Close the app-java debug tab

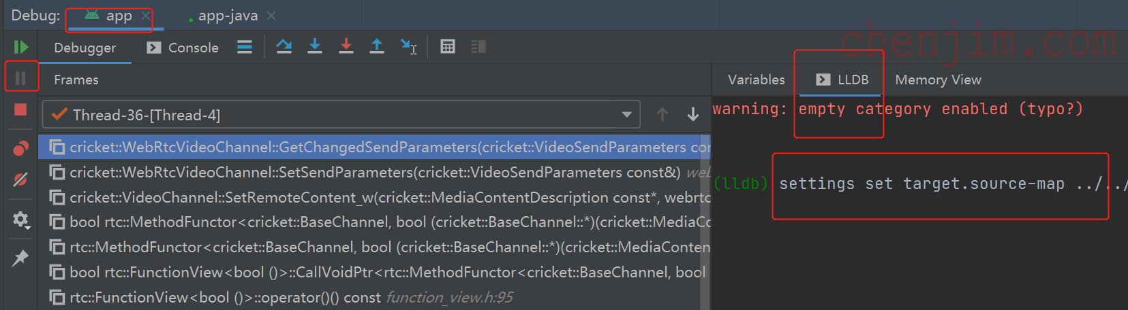(271, 15)
